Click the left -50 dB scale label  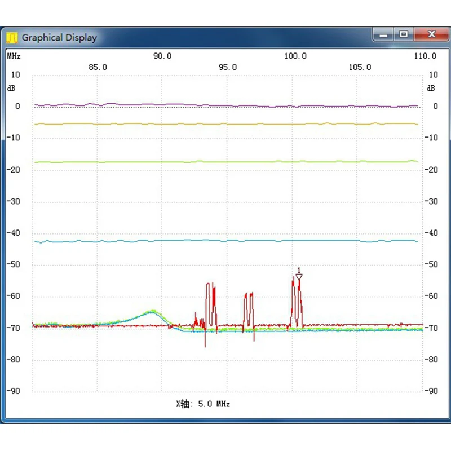pos(14,264)
